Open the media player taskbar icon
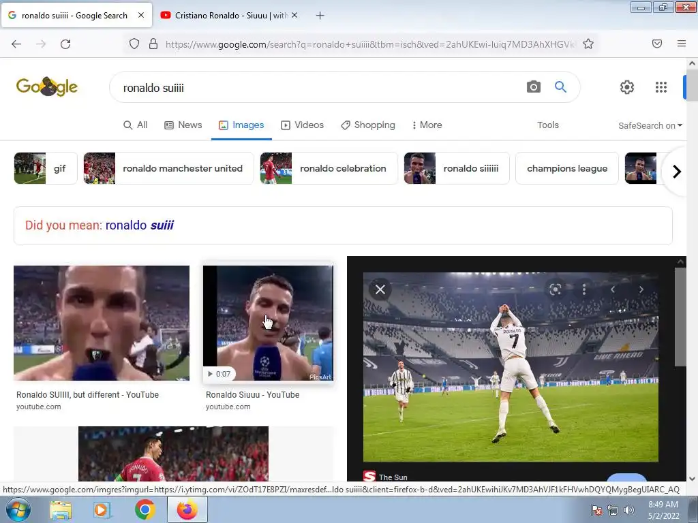698x523 pixels. click(102, 510)
